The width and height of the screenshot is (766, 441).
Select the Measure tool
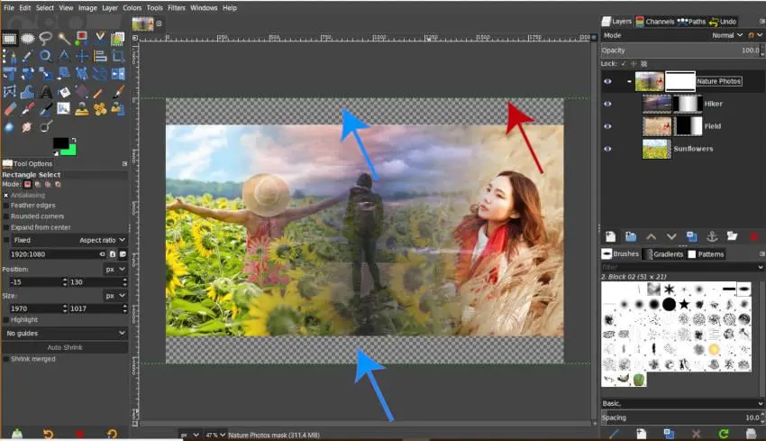(63, 56)
